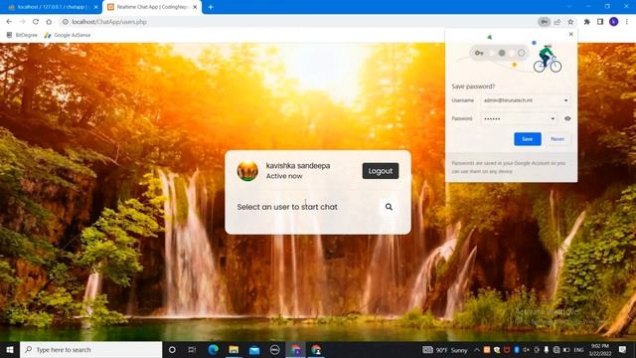The width and height of the screenshot is (636, 358).
Task: Click the browser forward arrow
Action: (22, 22)
